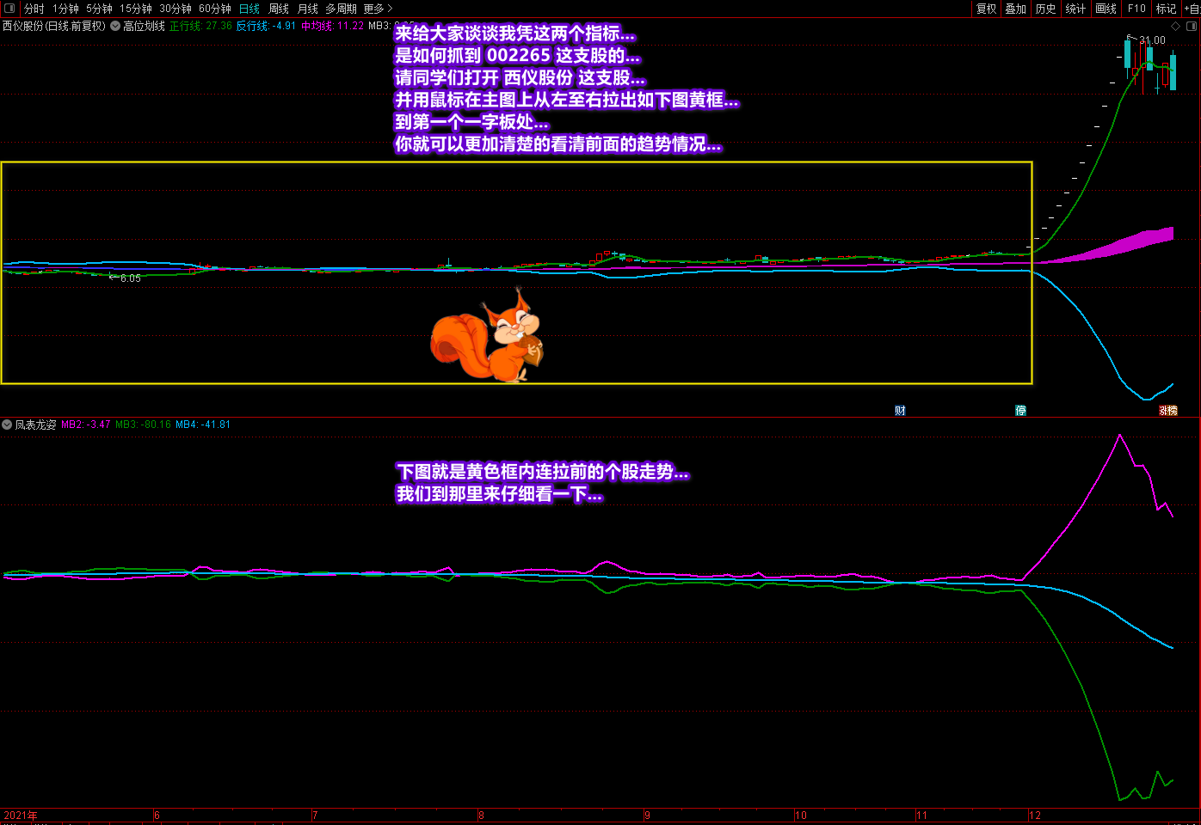Viewport: 1201px width, 825px height.
Task: Expand the 高位划线 indicator dropdown
Action: (115, 26)
